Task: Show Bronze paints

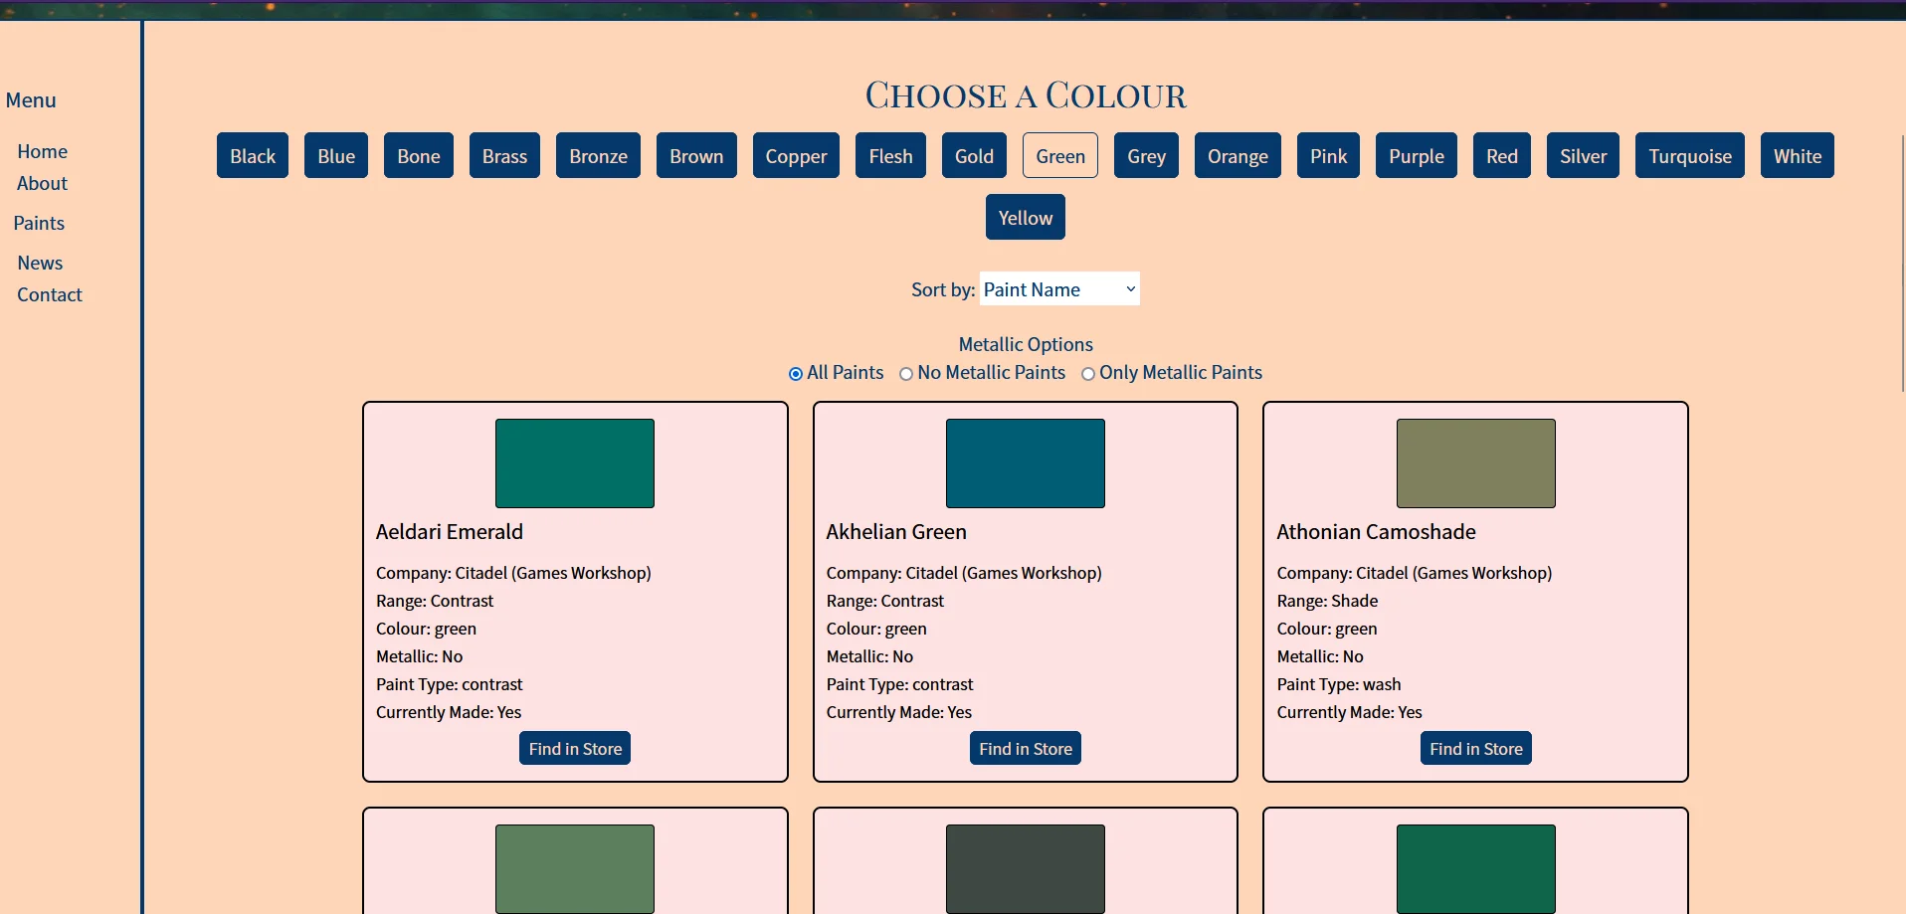Action: click(598, 155)
